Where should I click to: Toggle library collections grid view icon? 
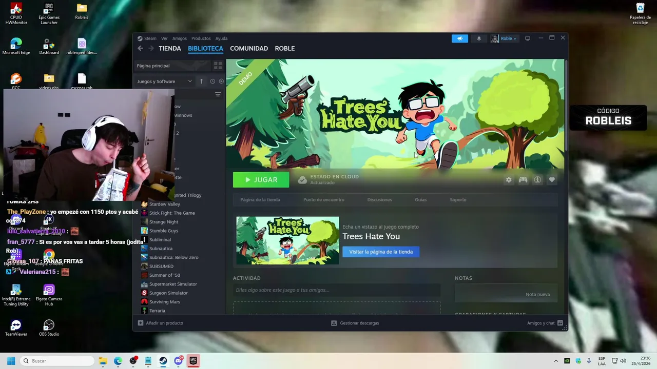[218, 66]
